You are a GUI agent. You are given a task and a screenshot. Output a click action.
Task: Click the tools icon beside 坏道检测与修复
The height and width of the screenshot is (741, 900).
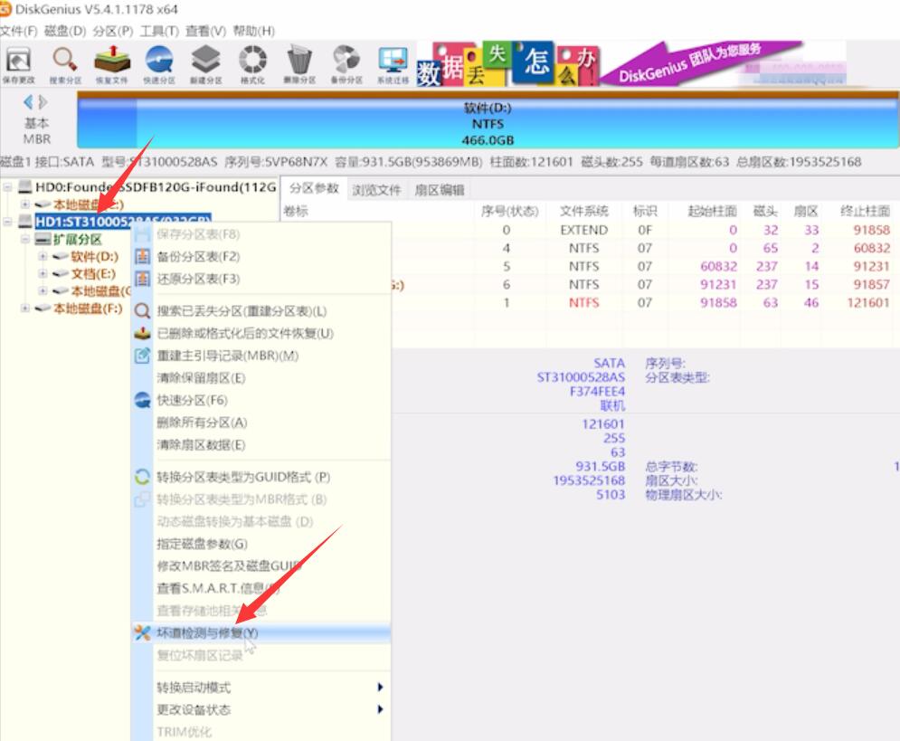[142, 632]
